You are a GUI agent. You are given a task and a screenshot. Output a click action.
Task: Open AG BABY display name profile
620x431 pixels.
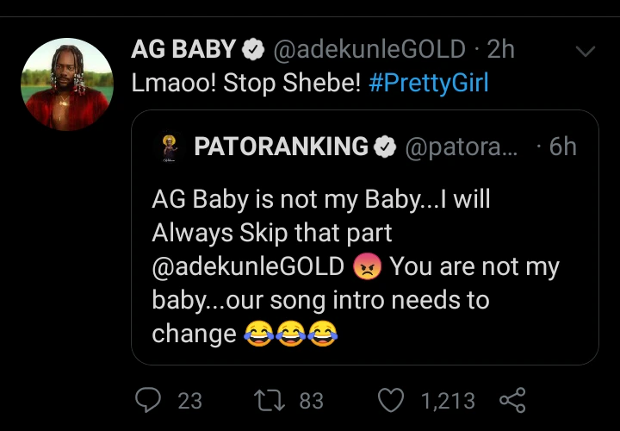(183, 51)
